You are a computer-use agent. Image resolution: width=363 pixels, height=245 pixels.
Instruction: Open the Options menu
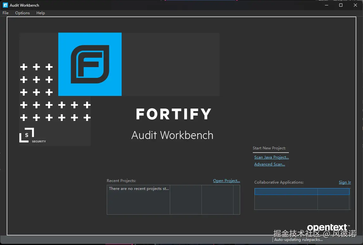click(x=22, y=13)
